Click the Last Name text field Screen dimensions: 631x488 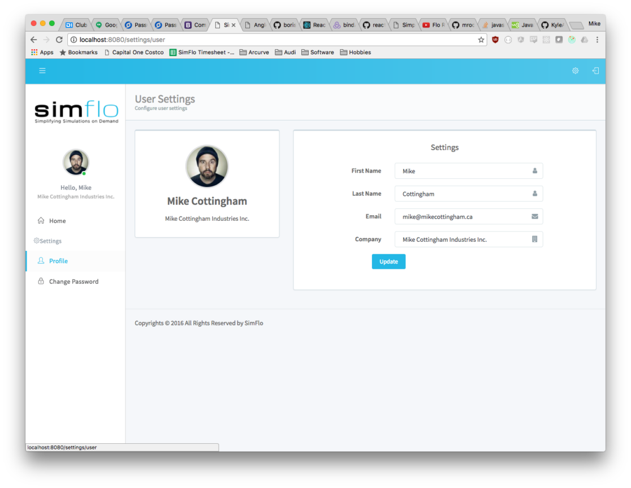(x=464, y=194)
